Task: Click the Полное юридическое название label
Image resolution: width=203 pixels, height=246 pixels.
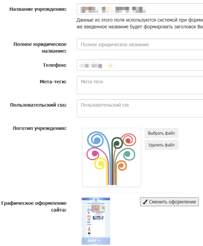Action: [40, 48]
